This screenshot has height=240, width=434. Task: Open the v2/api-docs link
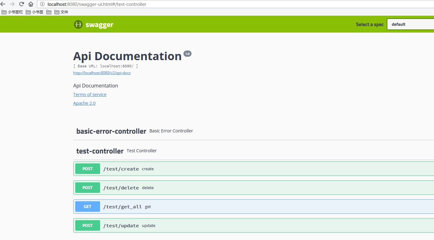[x=102, y=73]
